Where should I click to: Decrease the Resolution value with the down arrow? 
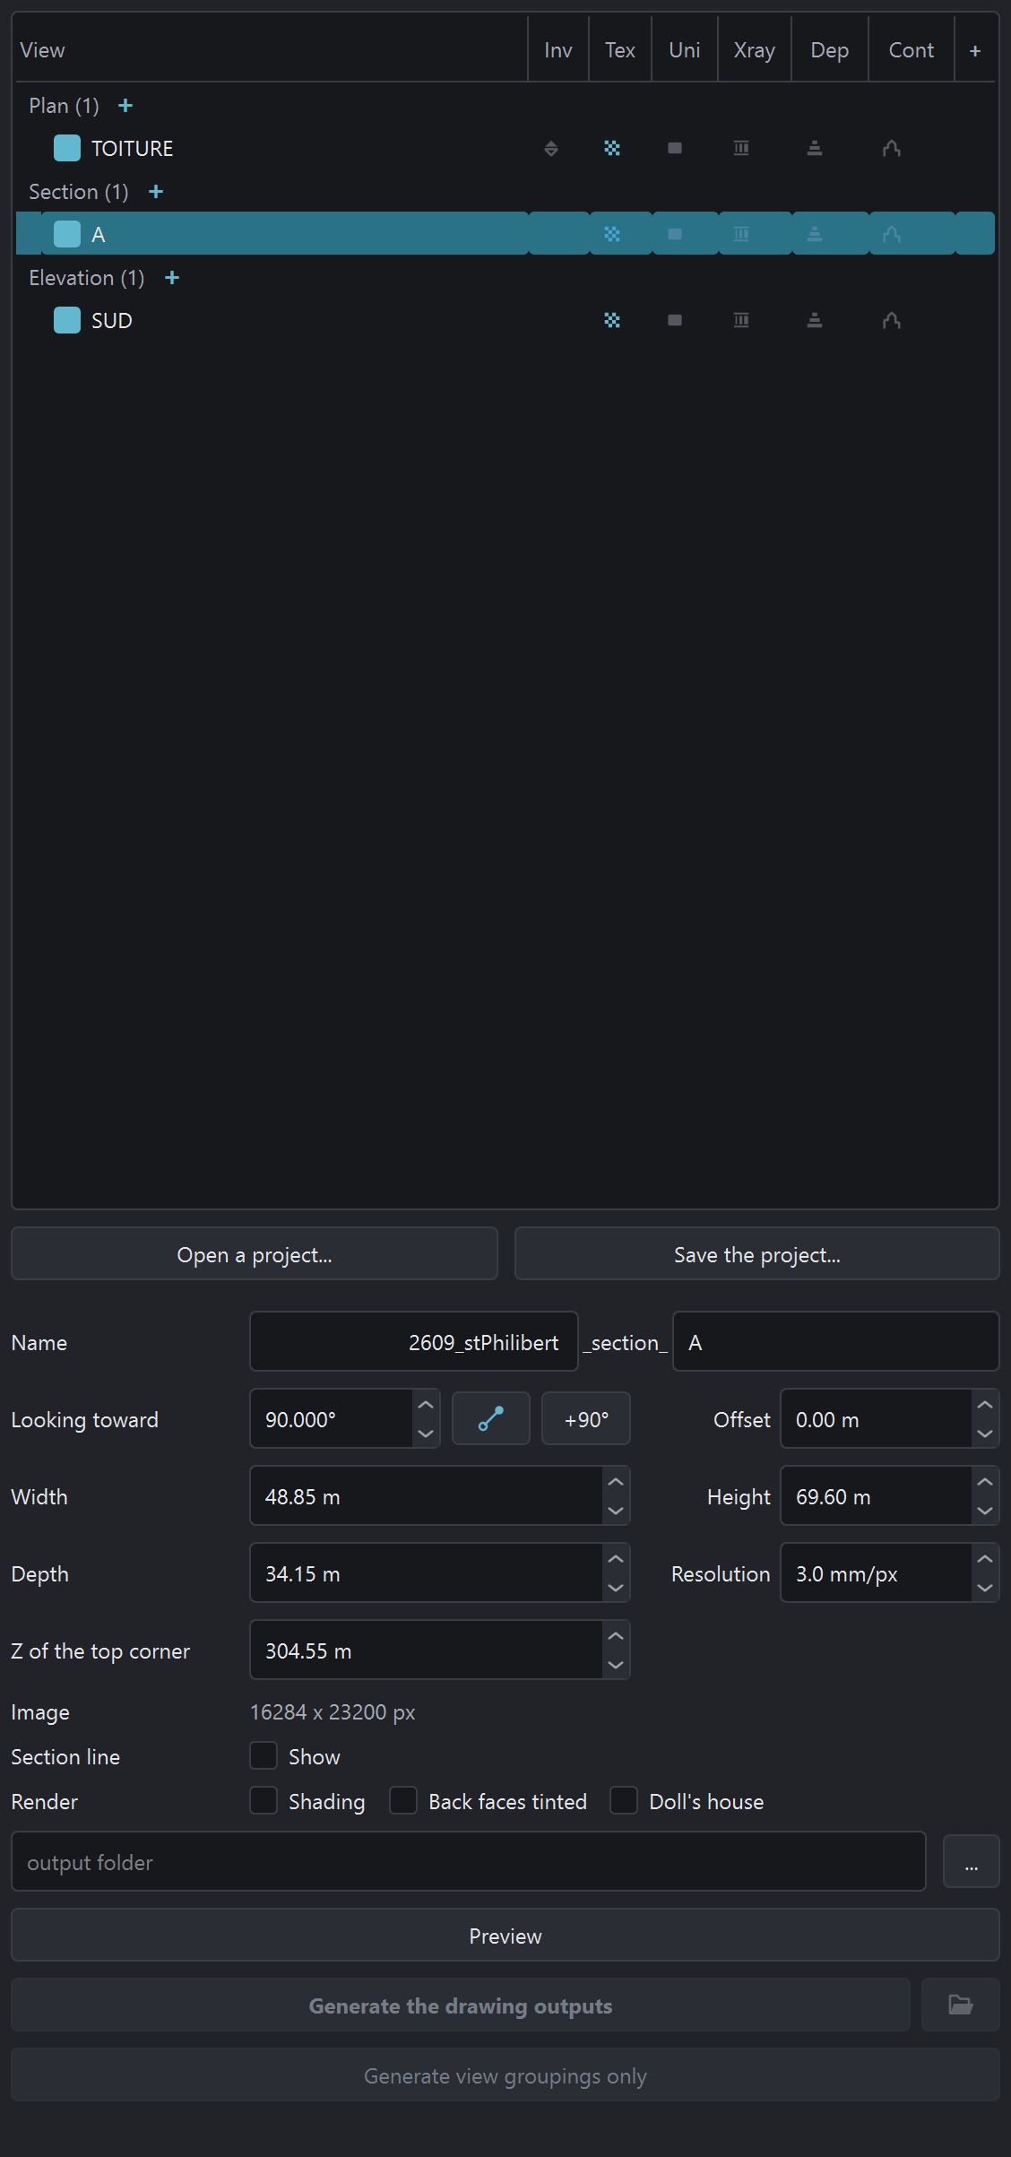click(x=985, y=1588)
